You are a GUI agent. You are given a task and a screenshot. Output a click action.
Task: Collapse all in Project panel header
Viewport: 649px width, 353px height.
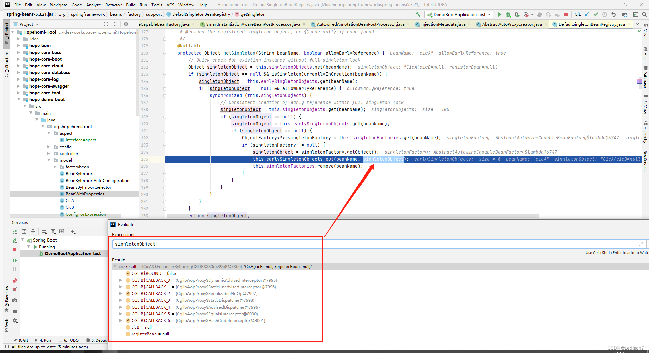pos(115,24)
